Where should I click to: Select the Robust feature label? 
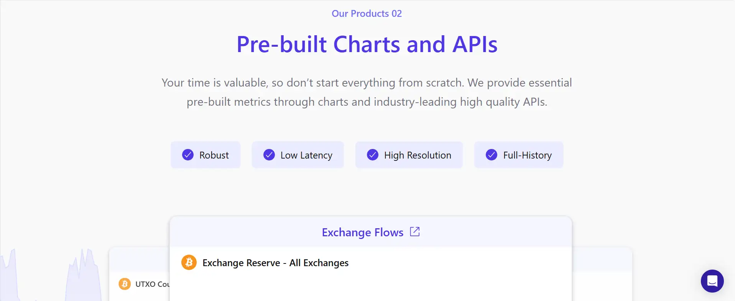[x=214, y=155]
